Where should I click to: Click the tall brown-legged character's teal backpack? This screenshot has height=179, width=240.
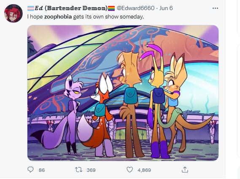pos(130,96)
